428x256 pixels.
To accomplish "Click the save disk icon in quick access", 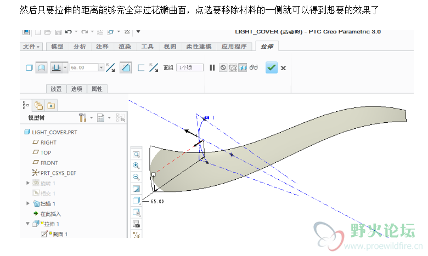I will (58, 32).
